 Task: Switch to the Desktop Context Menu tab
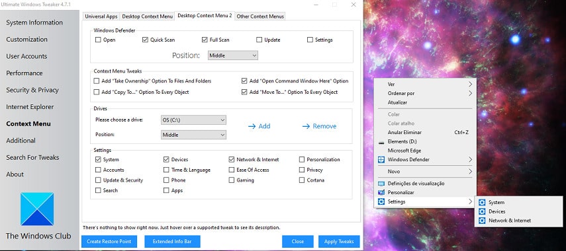tap(147, 17)
